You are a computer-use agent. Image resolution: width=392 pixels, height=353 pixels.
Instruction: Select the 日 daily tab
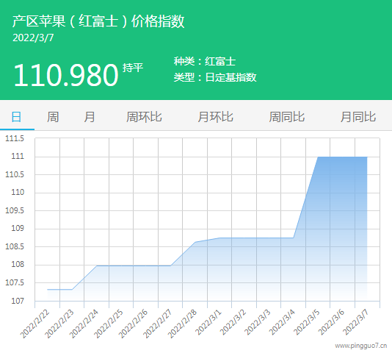pyautogui.click(x=16, y=117)
